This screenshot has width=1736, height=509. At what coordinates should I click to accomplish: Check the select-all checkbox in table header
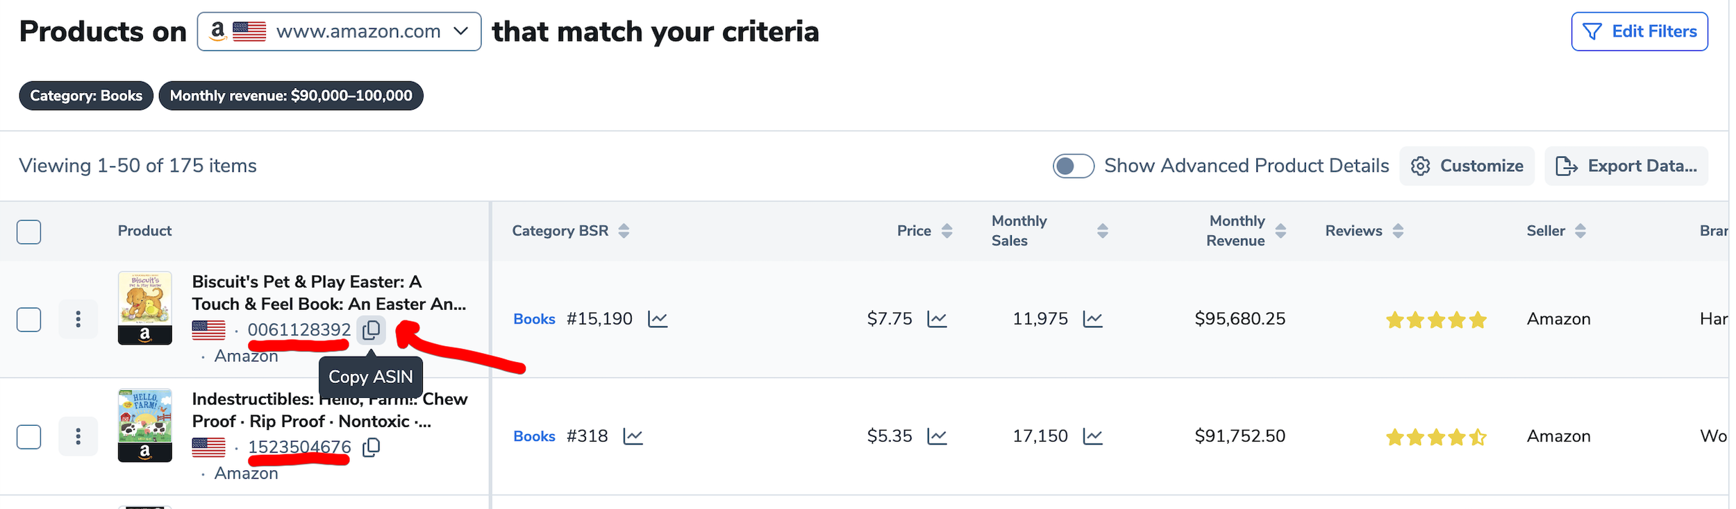(28, 232)
